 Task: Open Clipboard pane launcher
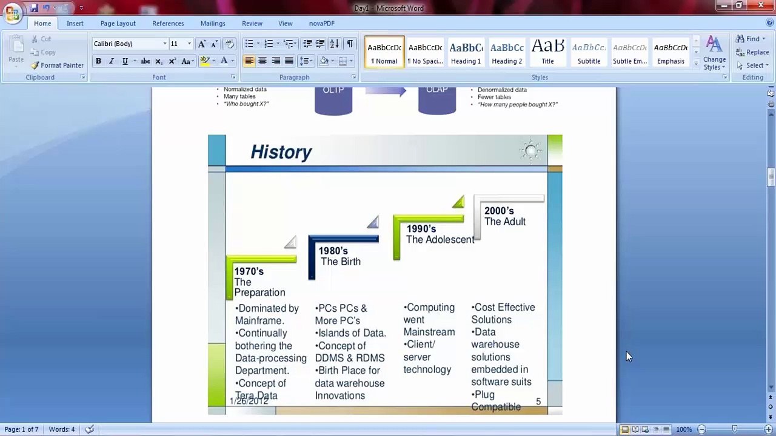point(83,78)
